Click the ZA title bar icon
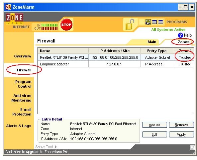The image size is (197, 160). point(8,7)
